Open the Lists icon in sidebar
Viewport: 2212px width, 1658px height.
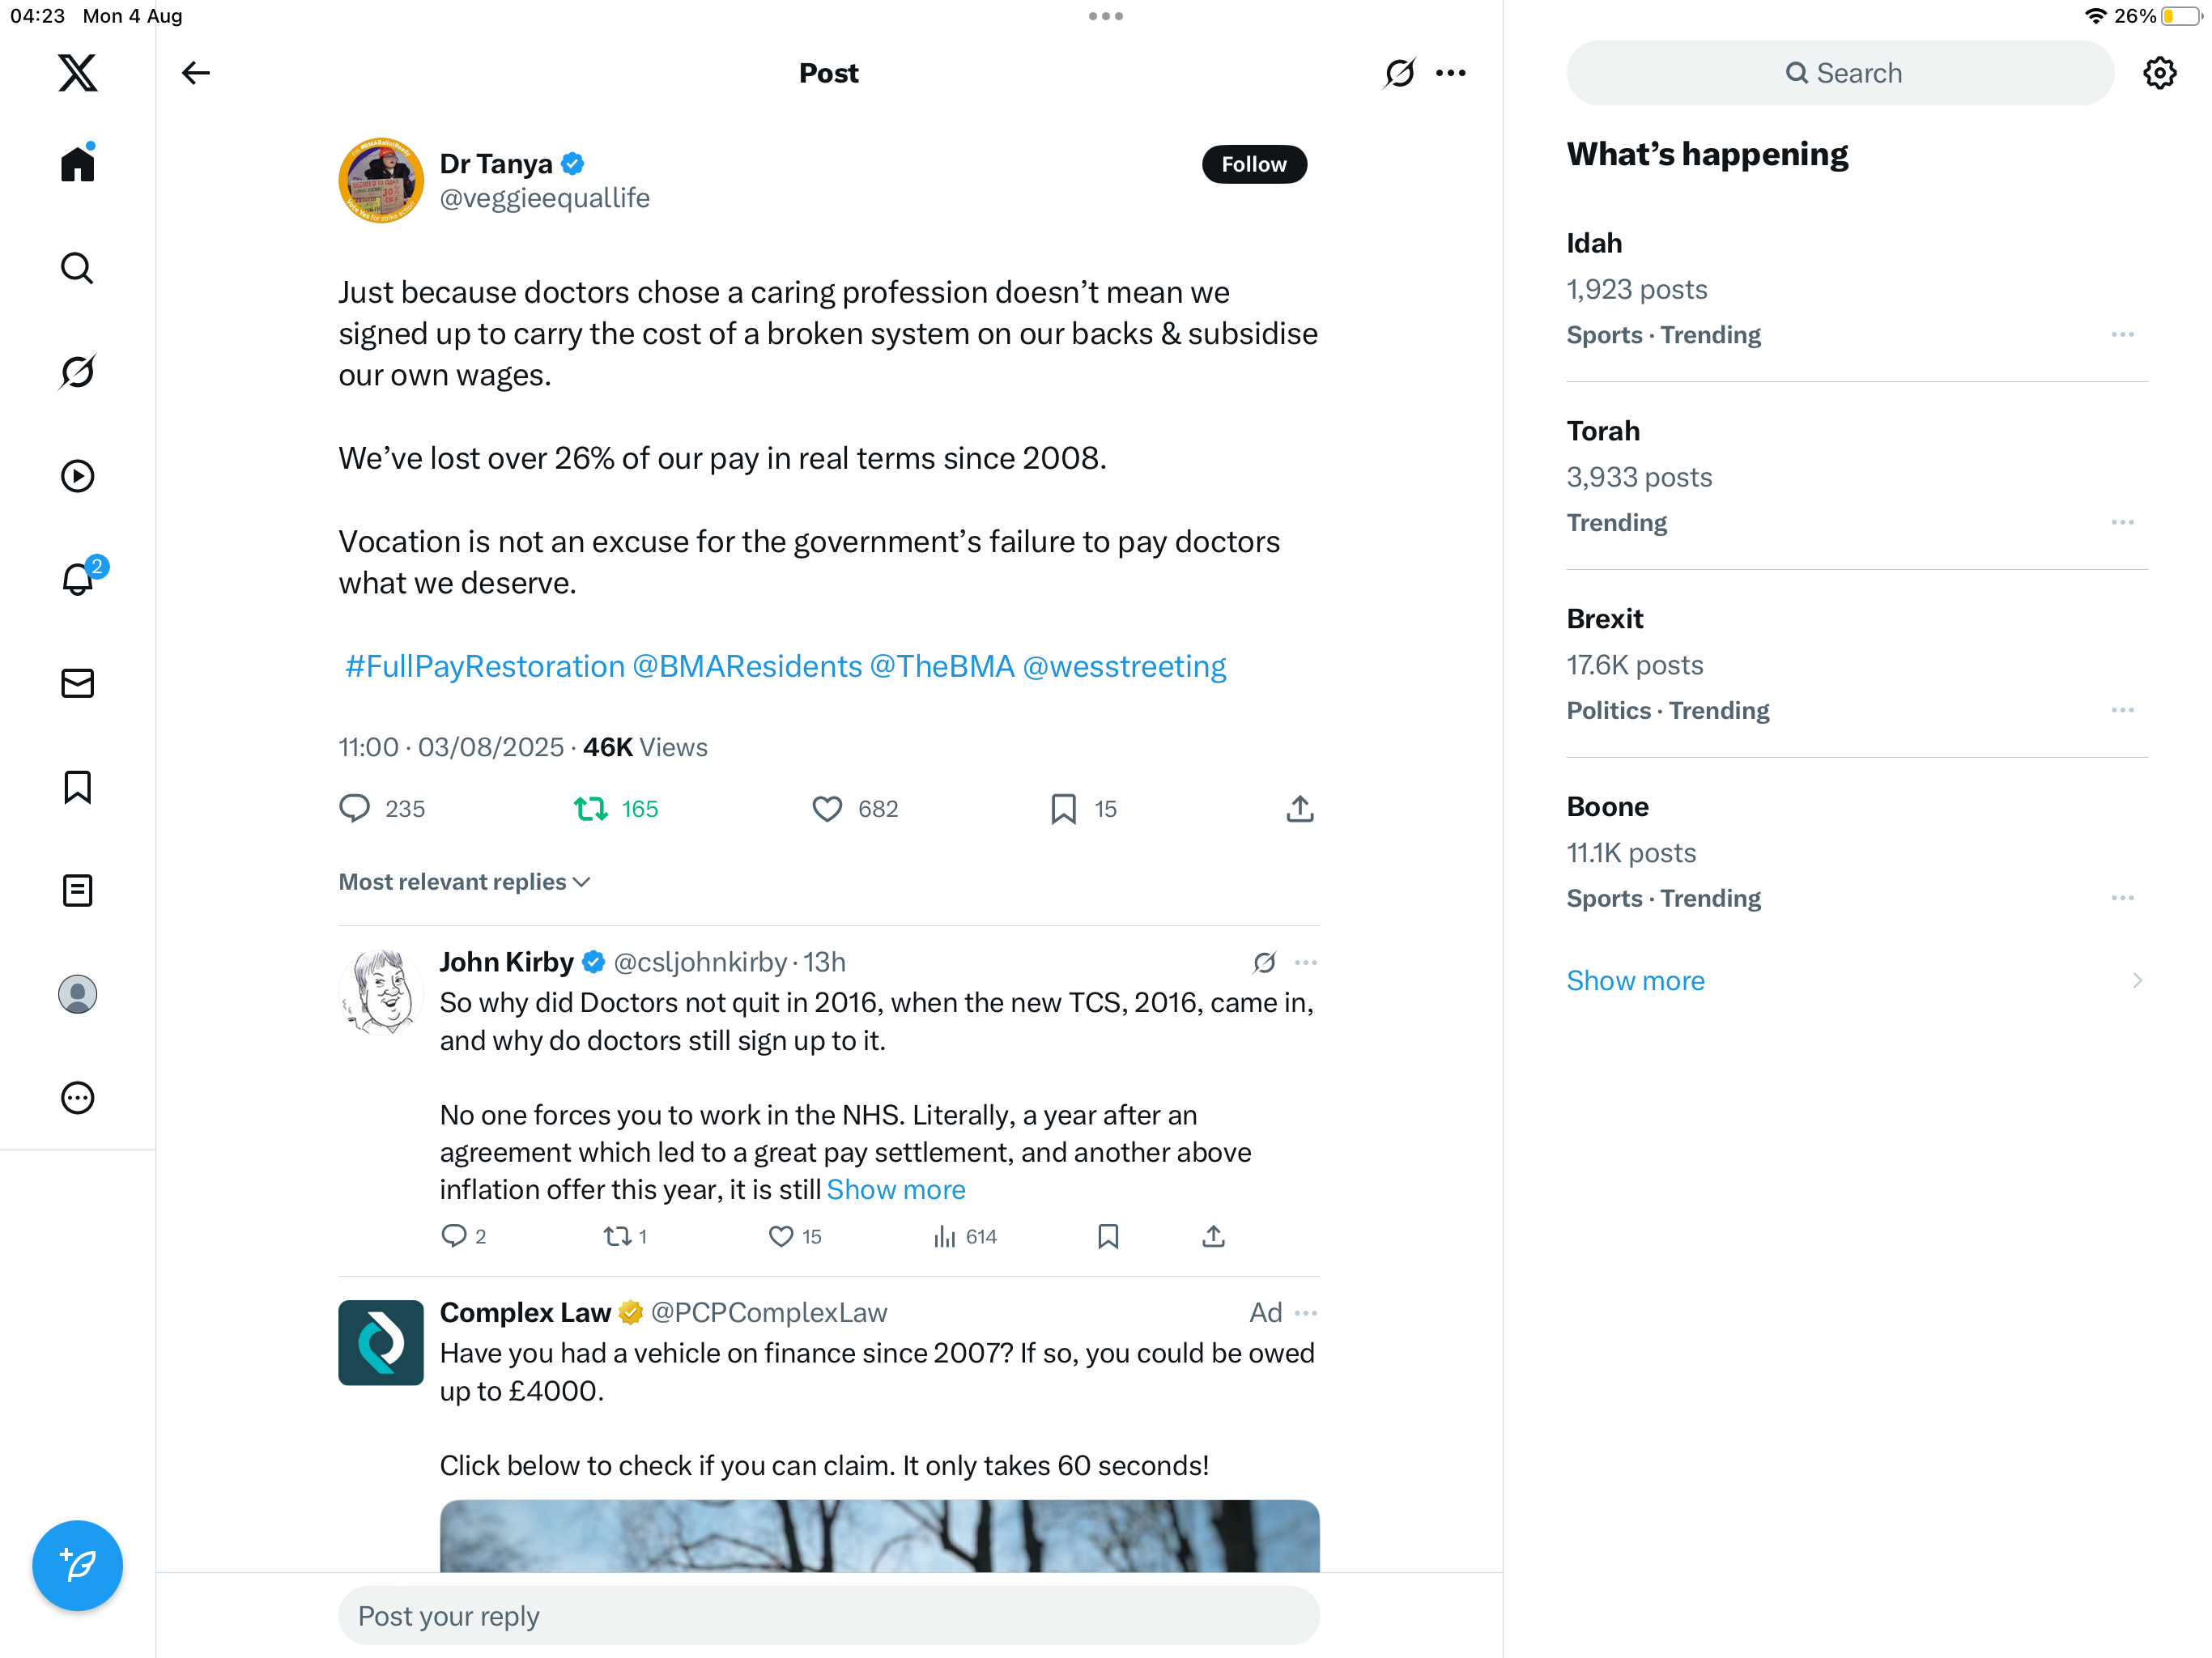[x=77, y=890]
